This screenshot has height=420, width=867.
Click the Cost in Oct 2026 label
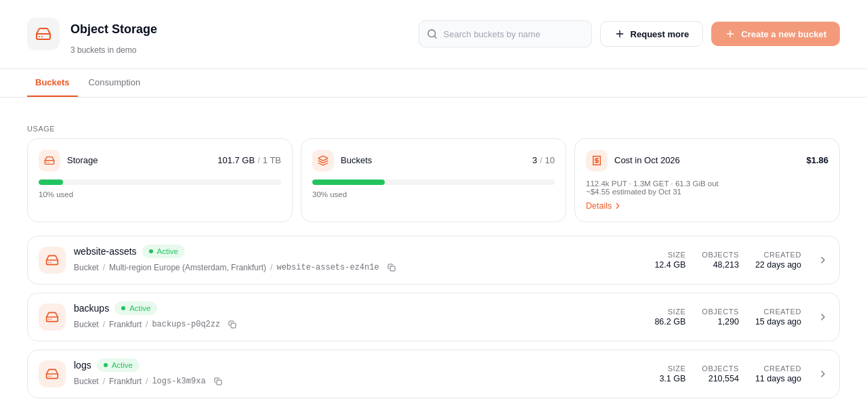click(x=647, y=161)
